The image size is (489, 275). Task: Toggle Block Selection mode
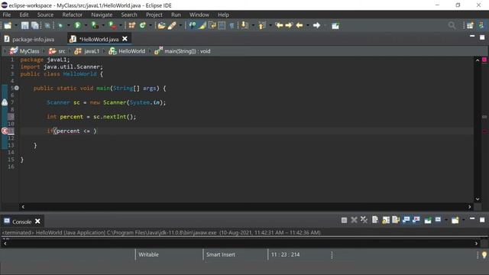click(222, 25)
